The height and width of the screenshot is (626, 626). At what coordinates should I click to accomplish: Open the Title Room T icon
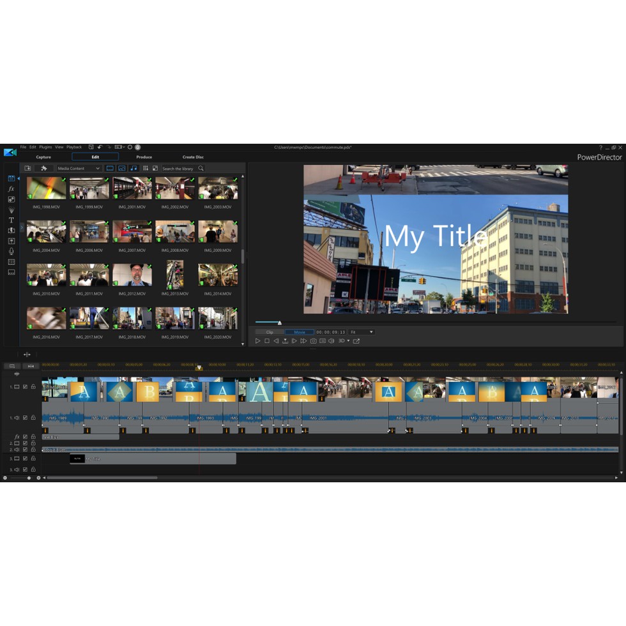[11, 220]
